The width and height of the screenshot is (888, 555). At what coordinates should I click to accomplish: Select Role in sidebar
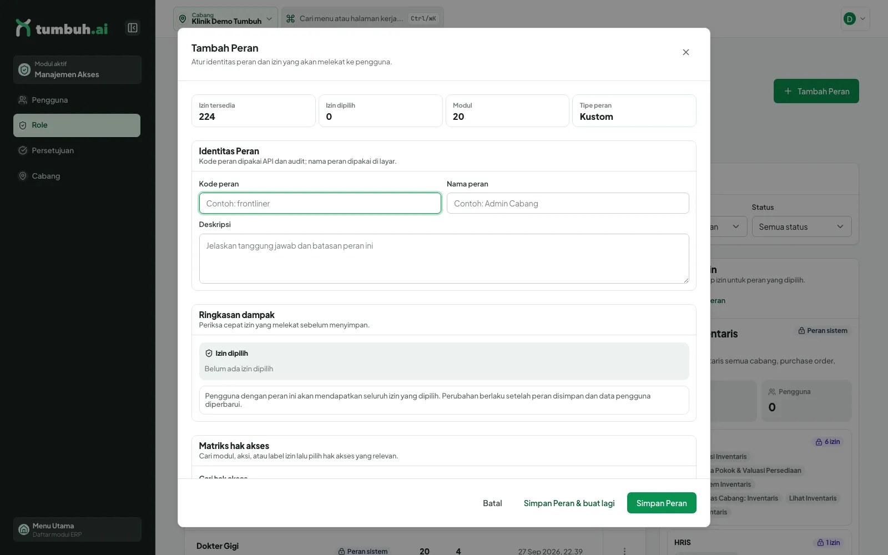pyautogui.click(x=77, y=125)
